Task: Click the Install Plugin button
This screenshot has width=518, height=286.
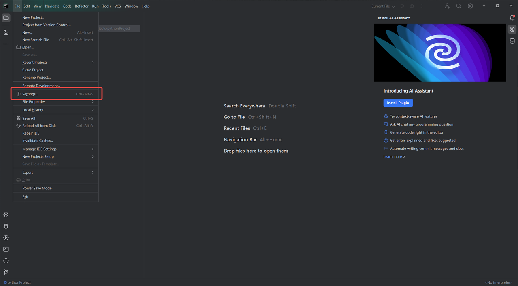Action: [x=398, y=103]
